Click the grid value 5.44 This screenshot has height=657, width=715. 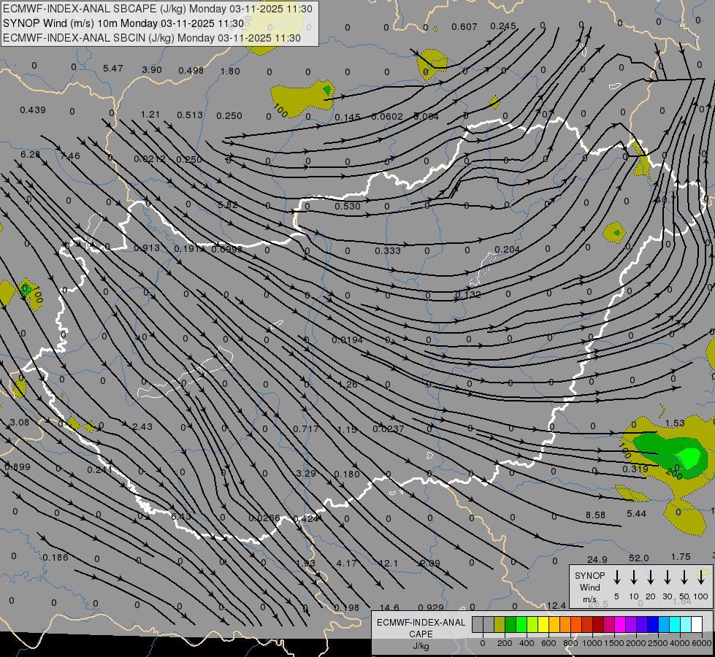(x=636, y=514)
